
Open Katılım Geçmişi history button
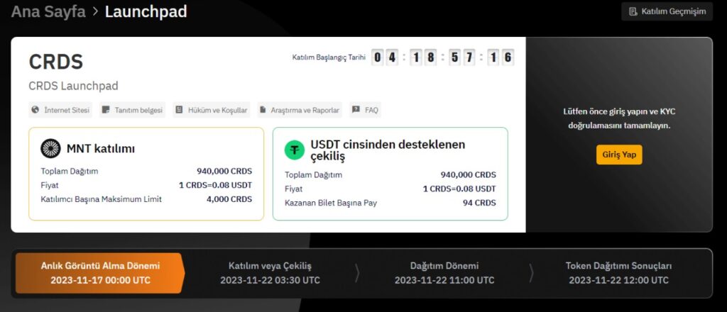[x=667, y=11]
